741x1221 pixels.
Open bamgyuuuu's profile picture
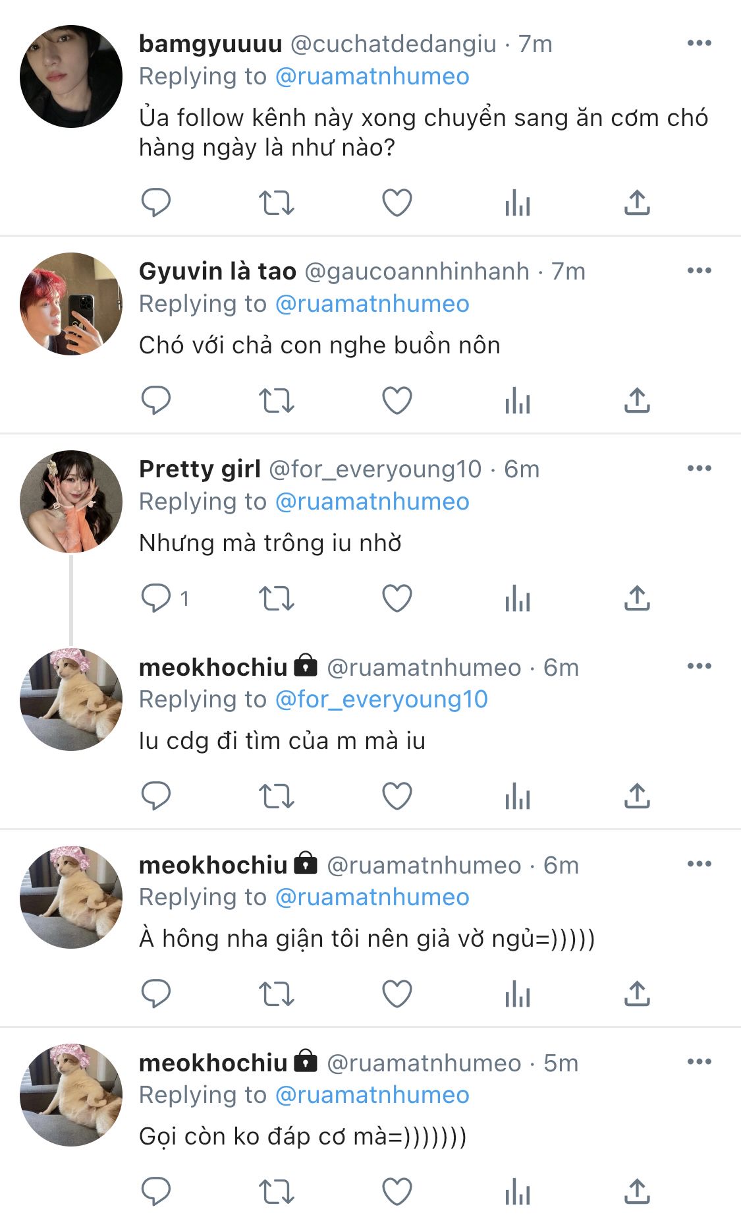71,76
